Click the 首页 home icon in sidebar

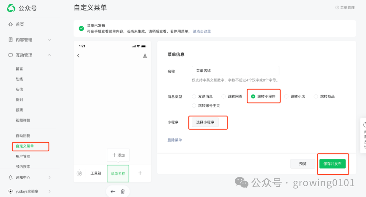11,24
